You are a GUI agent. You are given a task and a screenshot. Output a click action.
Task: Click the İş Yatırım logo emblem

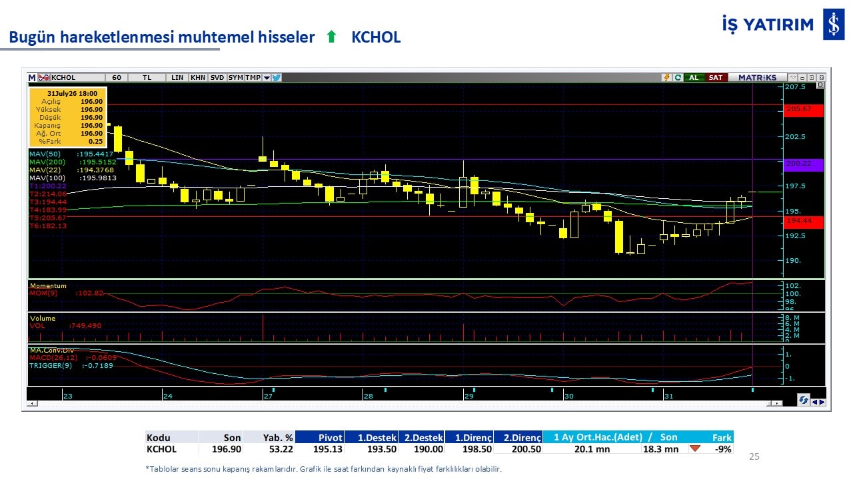coord(834,25)
